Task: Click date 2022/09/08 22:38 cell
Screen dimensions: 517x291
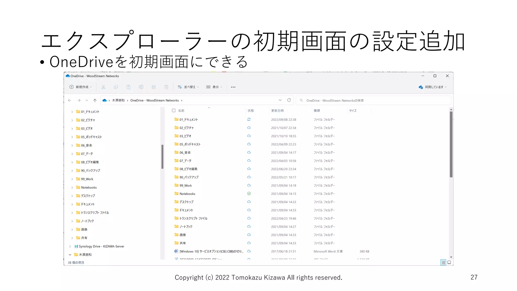Action: [x=283, y=119]
